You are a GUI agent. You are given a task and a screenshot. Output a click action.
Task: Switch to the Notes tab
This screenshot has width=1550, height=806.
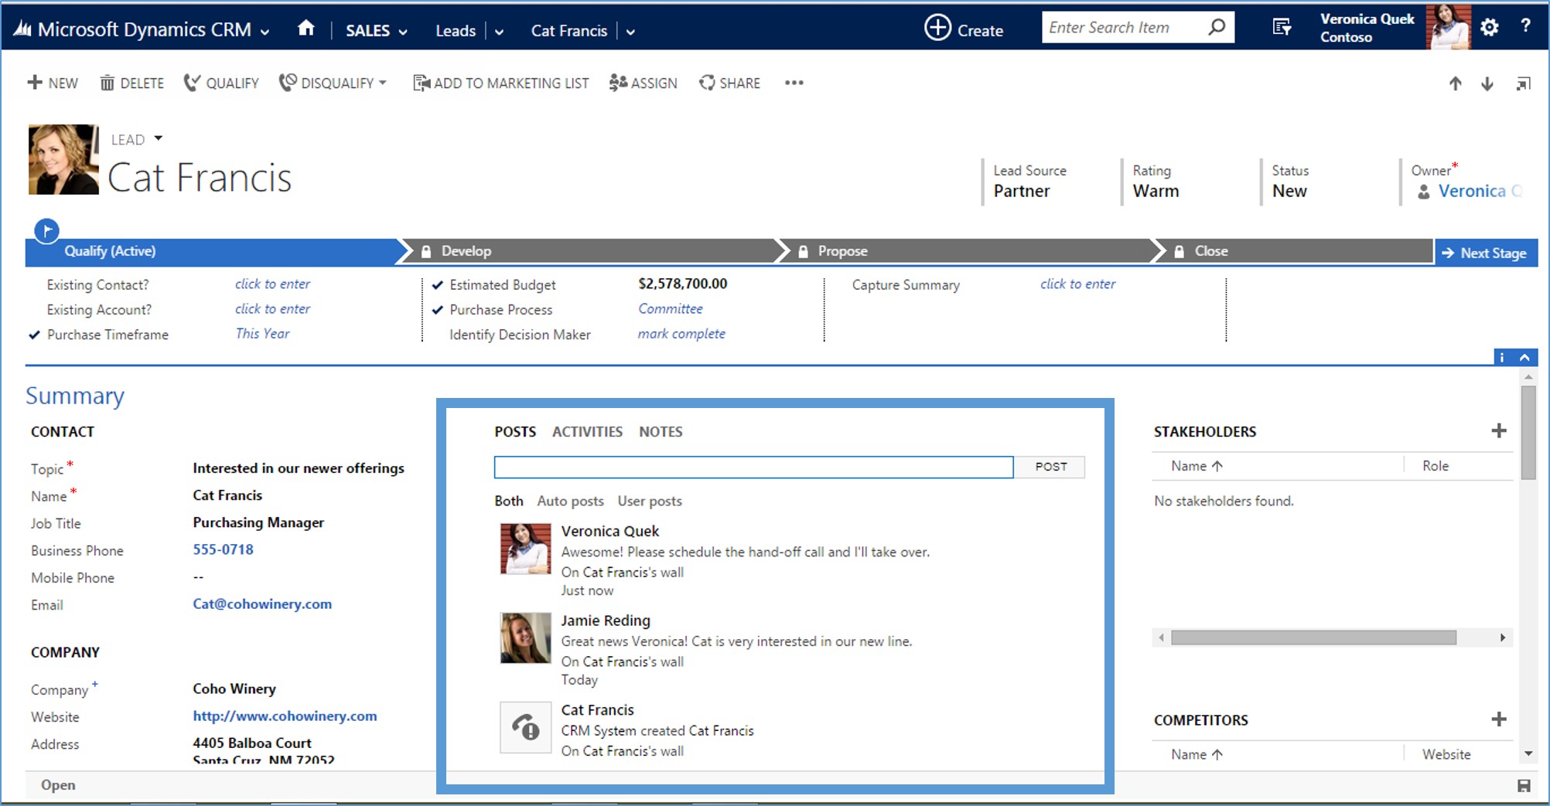pyautogui.click(x=660, y=432)
